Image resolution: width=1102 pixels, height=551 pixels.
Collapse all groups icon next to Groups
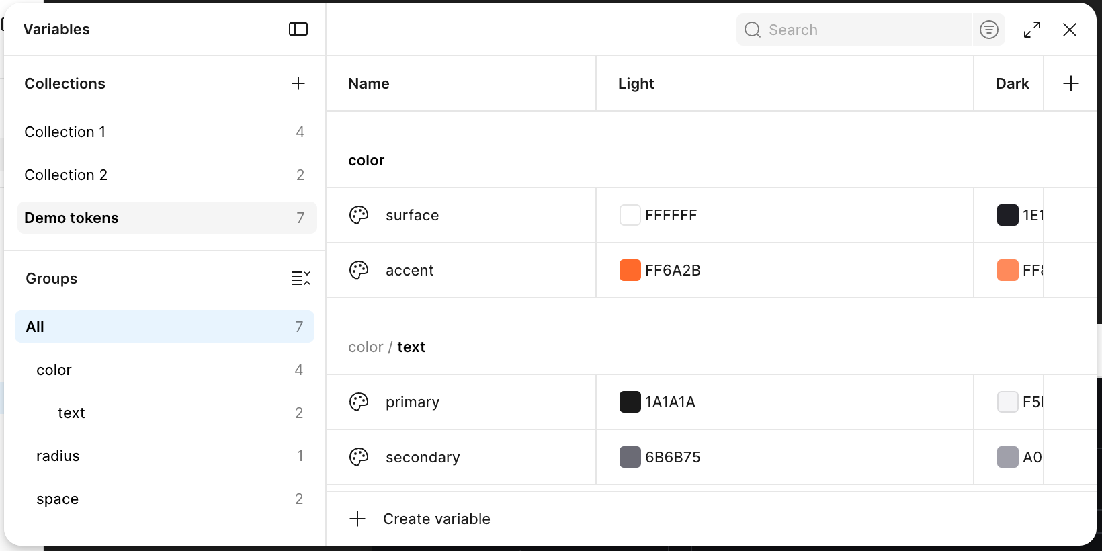tap(300, 278)
